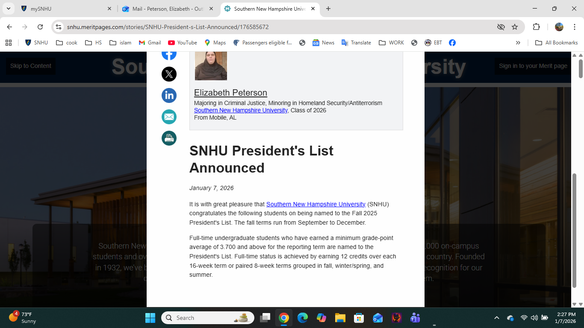Open the Chrome three-dot menu
Viewport: 584px width, 328px height.
coord(575,27)
